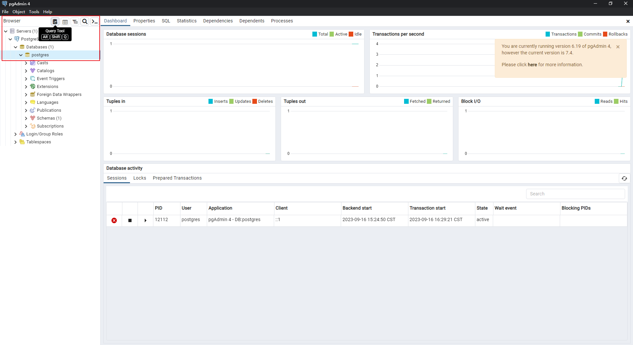Image resolution: width=633 pixels, height=345 pixels.
Task: Expand session details row arrow
Action: point(145,220)
